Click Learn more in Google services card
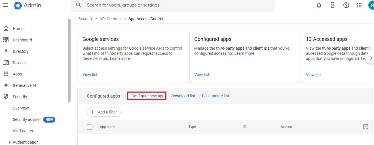Image resolution: width=374 pixels, height=145 pixels. (x=120, y=58)
